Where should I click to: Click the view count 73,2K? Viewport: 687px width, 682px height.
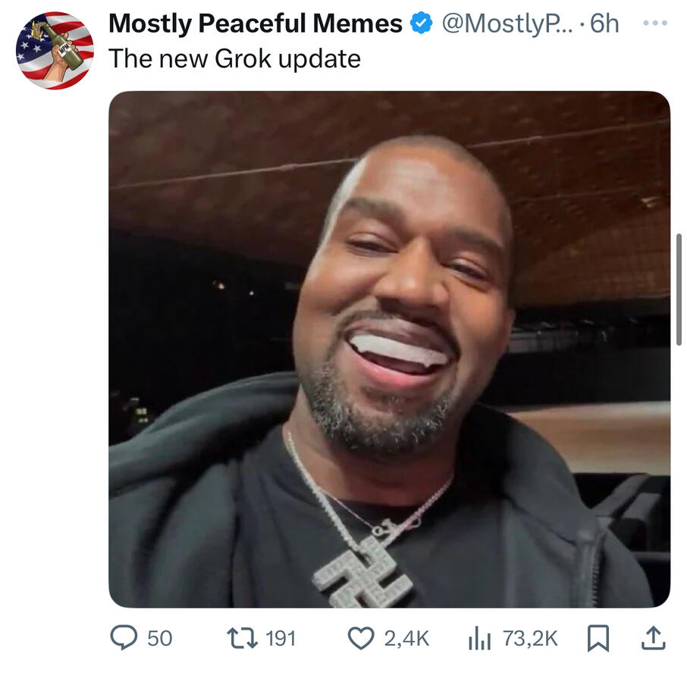[x=530, y=639]
